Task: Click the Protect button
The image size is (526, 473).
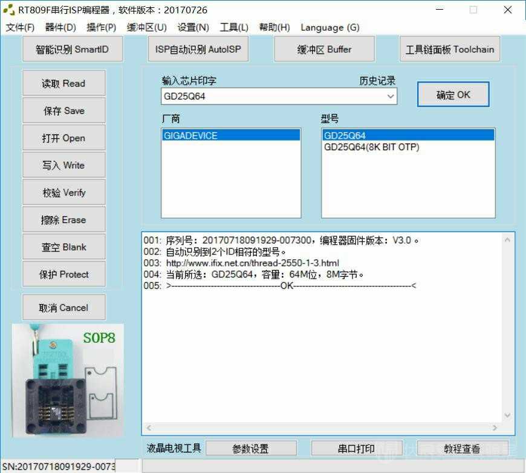Action: 63,274
